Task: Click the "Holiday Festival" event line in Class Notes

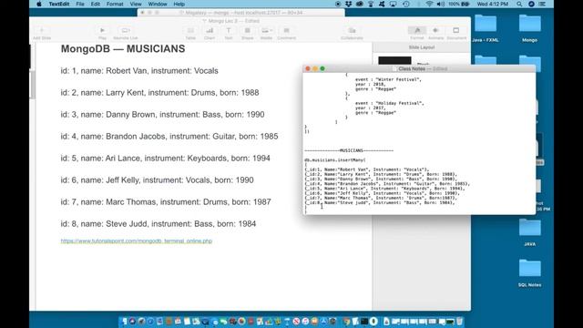Action: tap(389, 103)
